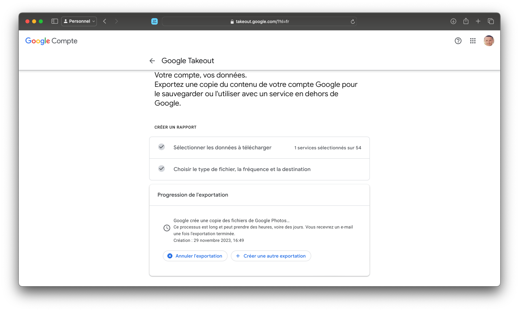Click the clock icon in export progress
The image size is (519, 311).
coord(167,228)
